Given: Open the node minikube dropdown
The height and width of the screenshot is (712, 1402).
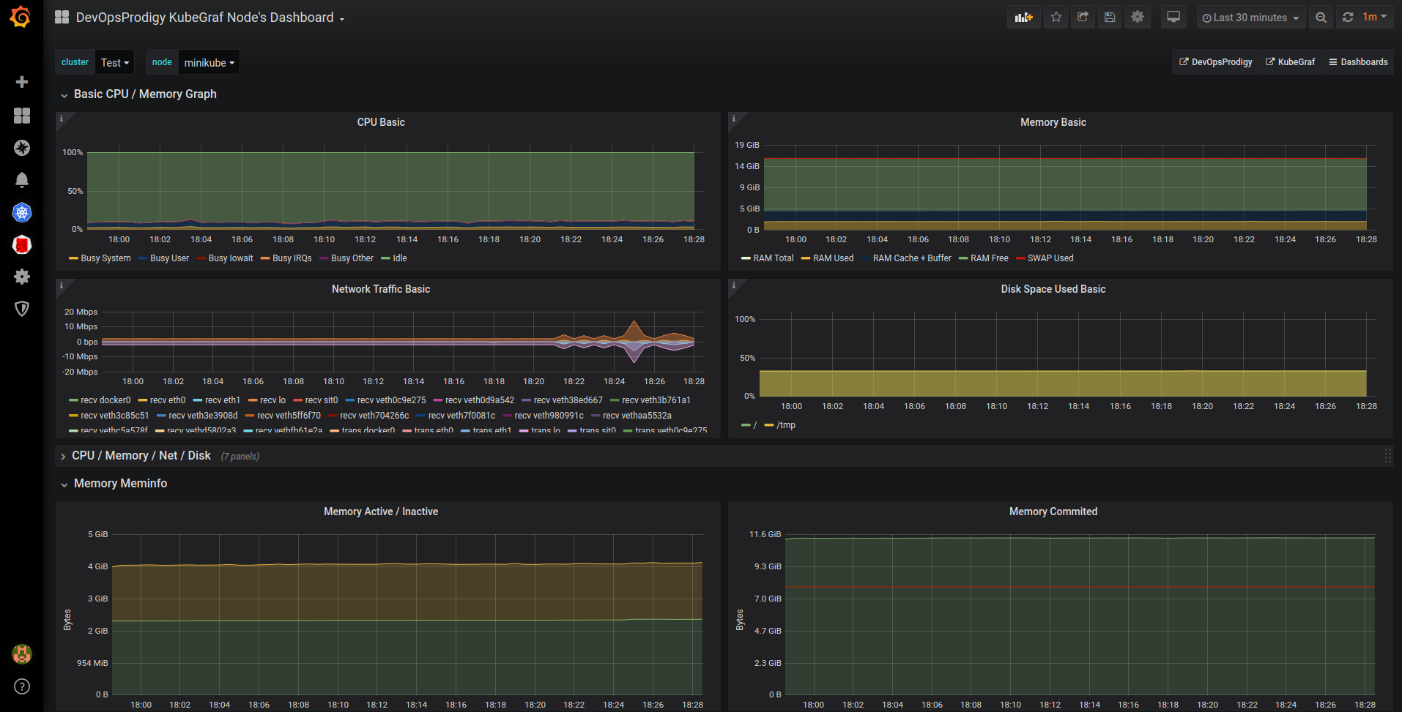Looking at the screenshot, I should coord(209,62).
